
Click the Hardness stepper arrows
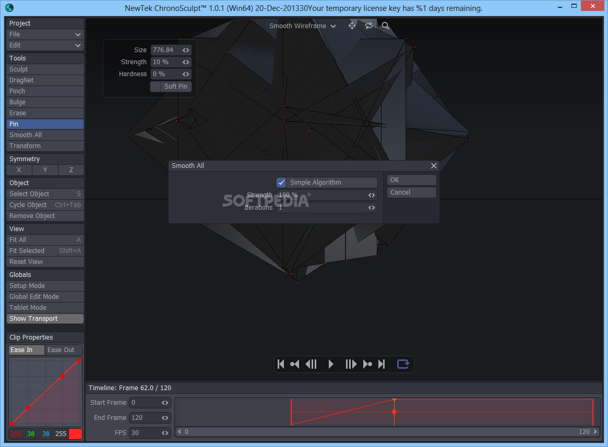click(186, 74)
